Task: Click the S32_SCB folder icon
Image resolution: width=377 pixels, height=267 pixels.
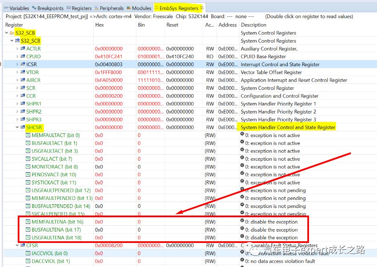Action: point(12,32)
